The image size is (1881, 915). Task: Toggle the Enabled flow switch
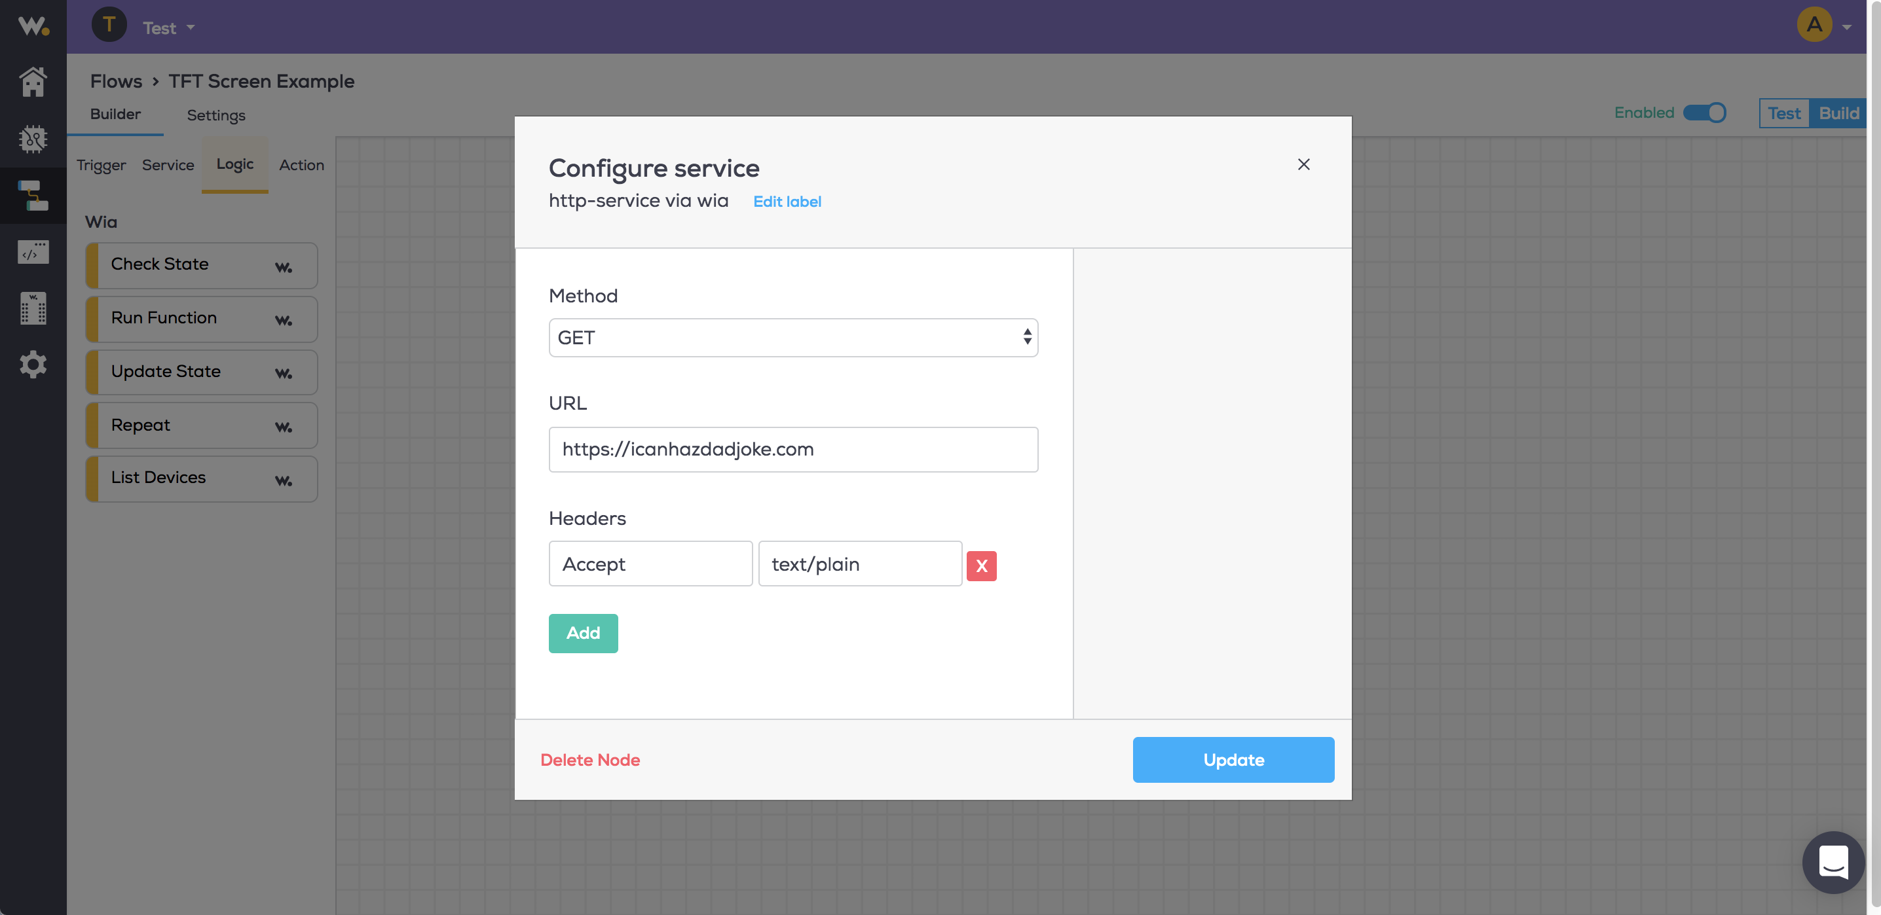point(1704,113)
